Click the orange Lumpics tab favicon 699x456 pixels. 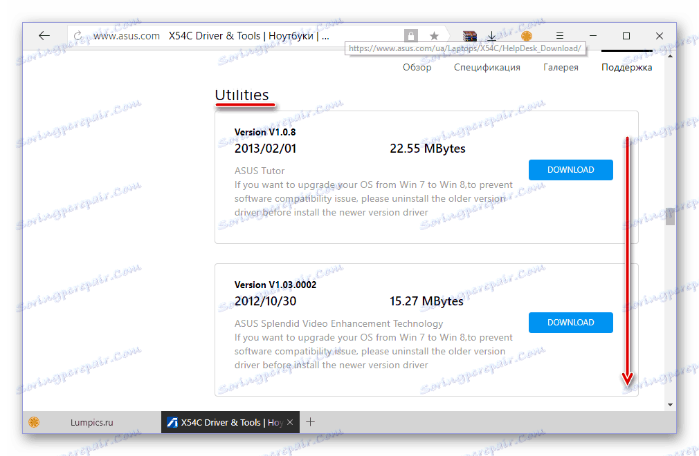click(34, 422)
